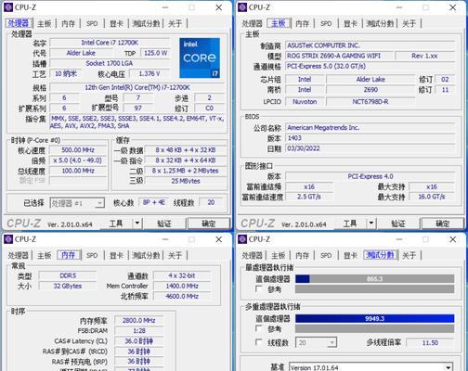Click 工具 button in mainboard window

[351, 224]
